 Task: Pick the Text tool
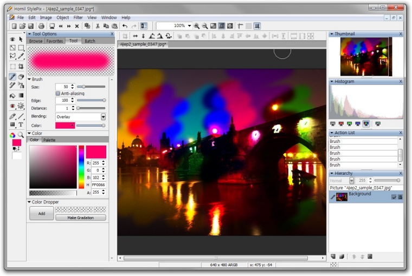[x=21, y=125]
